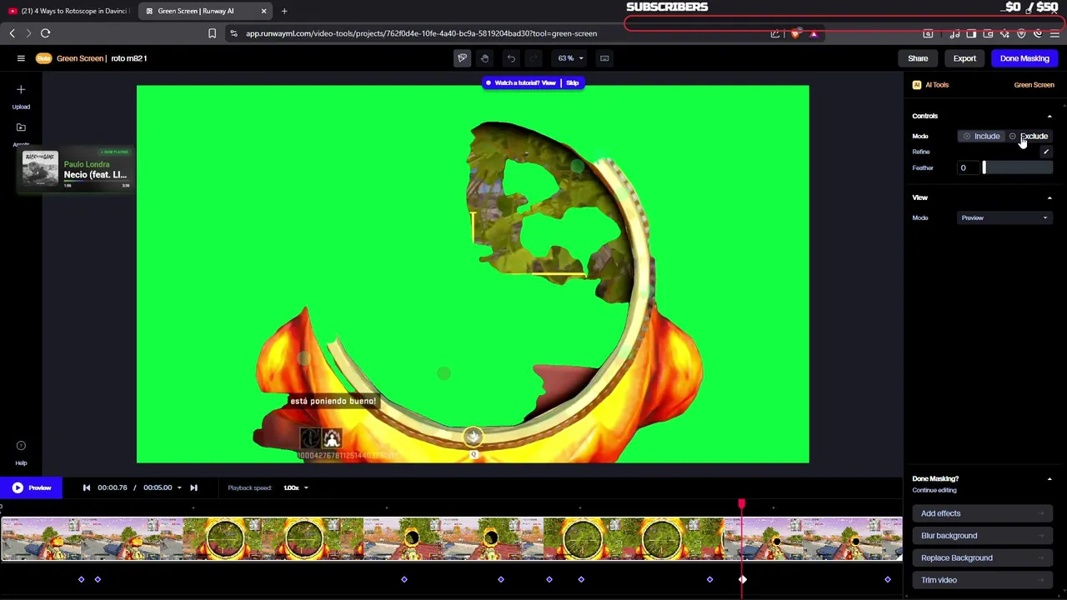Click Continue editing link
The height and width of the screenshot is (600, 1067).
tap(934, 490)
